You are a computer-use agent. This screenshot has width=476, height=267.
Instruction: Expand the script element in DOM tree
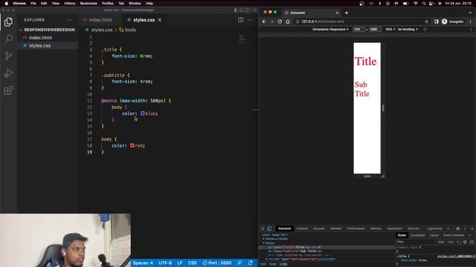[267, 259]
